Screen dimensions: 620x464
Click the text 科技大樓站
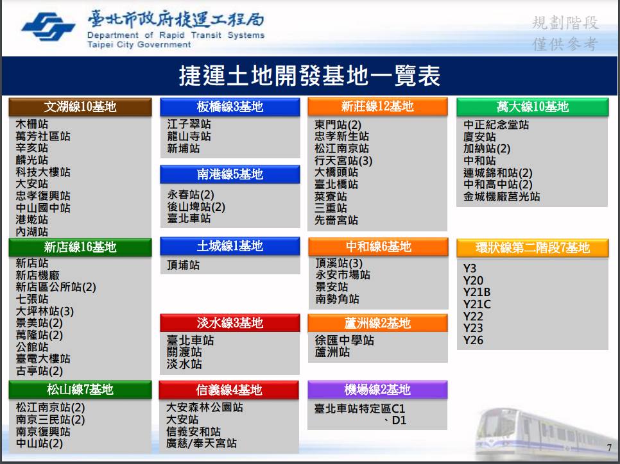[43, 172]
